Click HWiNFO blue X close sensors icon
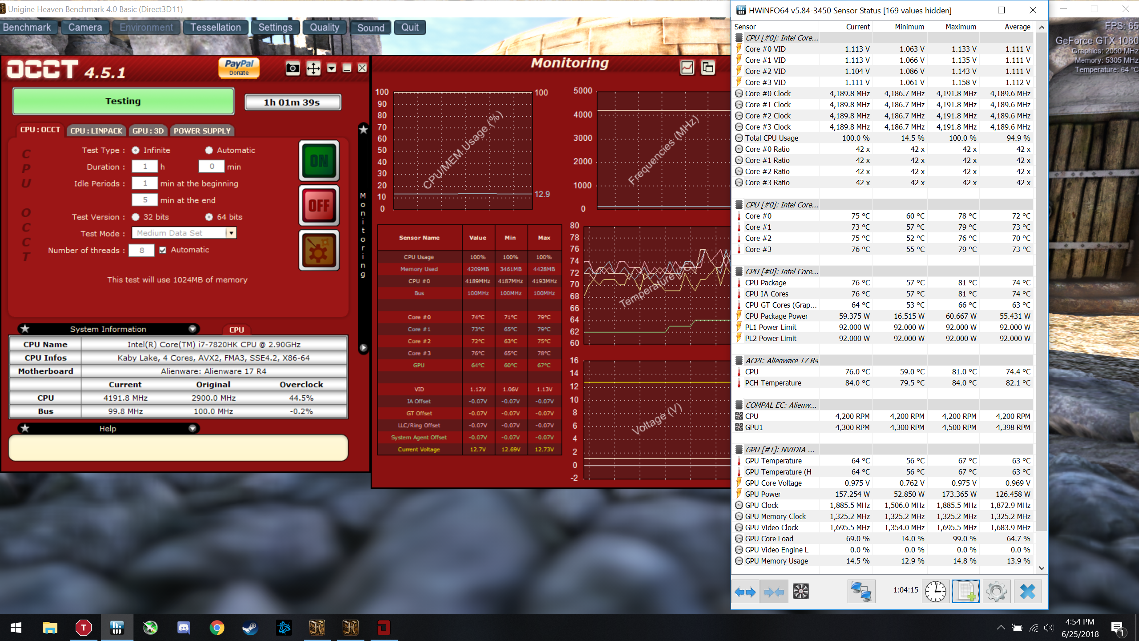 (1027, 592)
